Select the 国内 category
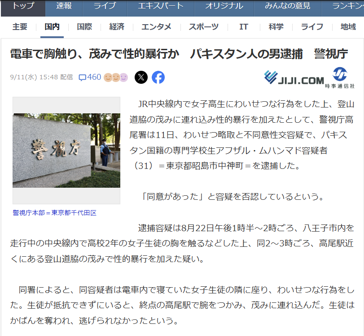364x336 pixels. click(x=52, y=27)
